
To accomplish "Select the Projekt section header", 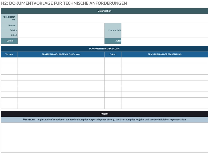I will (104, 114).
